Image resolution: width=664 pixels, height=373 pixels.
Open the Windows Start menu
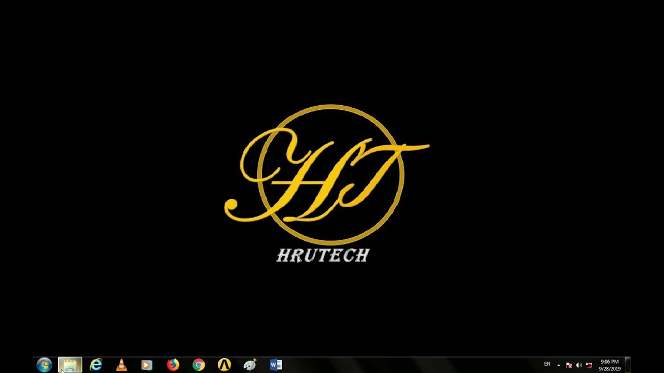pyautogui.click(x=44, y=365)
